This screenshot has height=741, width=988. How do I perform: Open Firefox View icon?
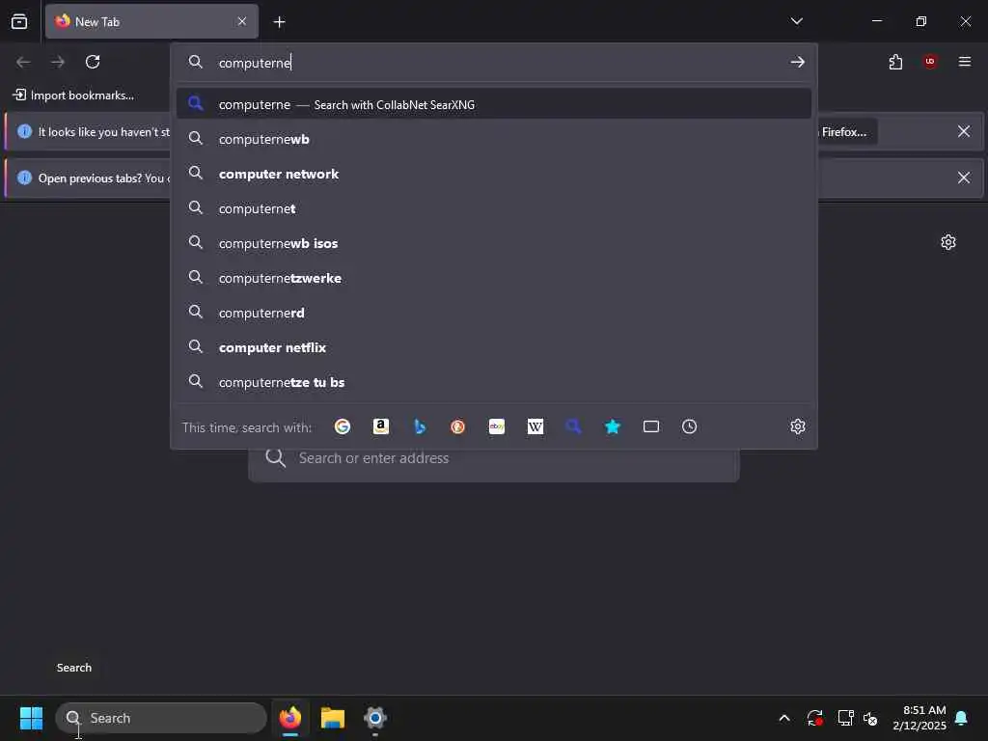pyautogui.click(x=19, y=21)
